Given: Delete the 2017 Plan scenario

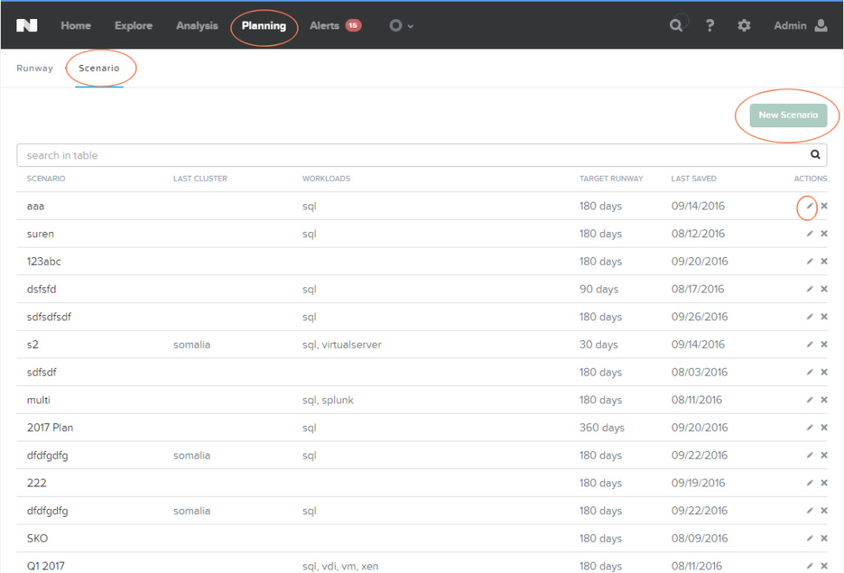Looking at the screenshot, I should [x=824, y=428].
